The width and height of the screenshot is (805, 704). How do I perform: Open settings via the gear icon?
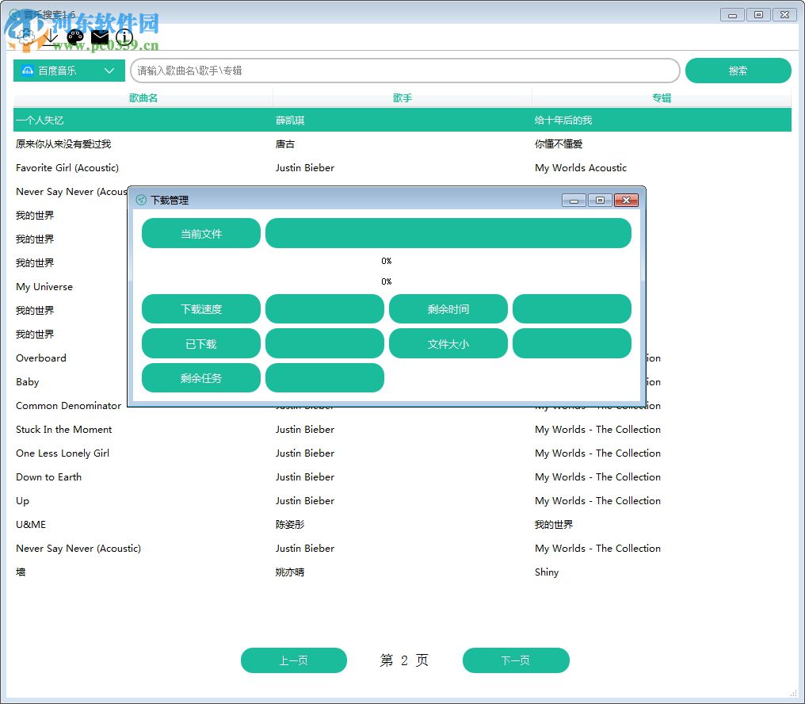point(25,37)
